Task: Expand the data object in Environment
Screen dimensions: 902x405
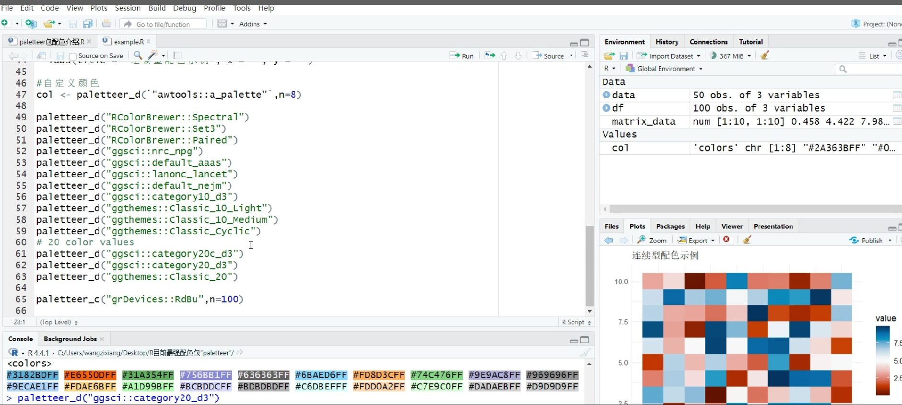Action: pos(607,95)
